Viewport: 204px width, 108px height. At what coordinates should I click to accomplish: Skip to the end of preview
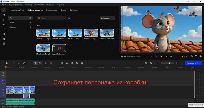pos(171,56)
